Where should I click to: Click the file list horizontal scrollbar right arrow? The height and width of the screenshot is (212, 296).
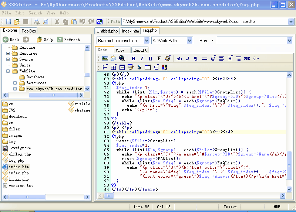tap(87, 197)
